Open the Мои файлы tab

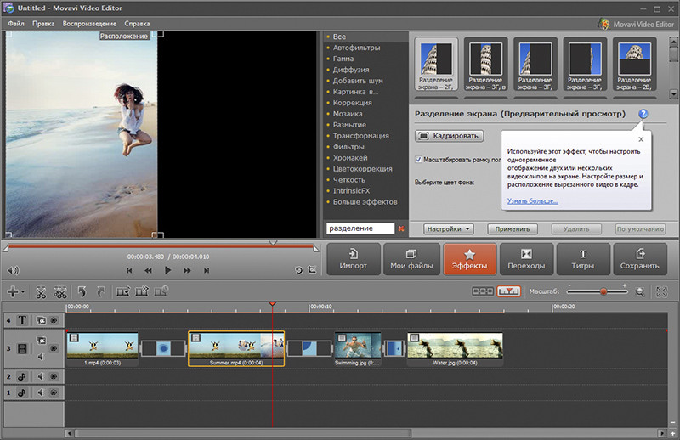point(411,259)
